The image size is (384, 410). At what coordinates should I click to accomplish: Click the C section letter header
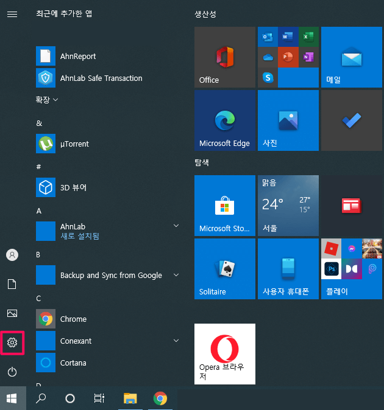click(x=38, y=298)
